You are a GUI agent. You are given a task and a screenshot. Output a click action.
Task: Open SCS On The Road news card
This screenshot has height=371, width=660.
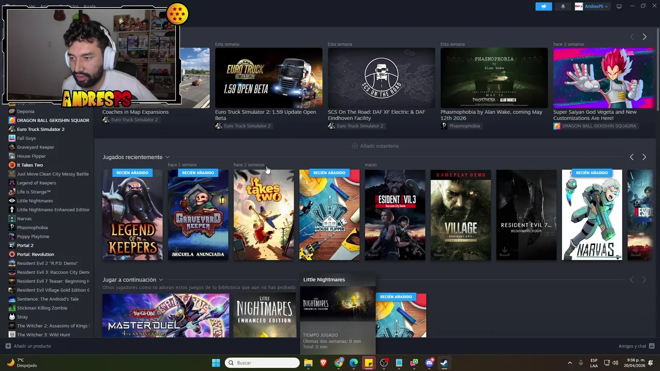click(x=381, y=78)
